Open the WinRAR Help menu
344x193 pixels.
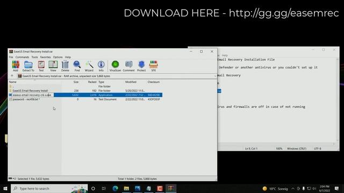pos(68,57)
